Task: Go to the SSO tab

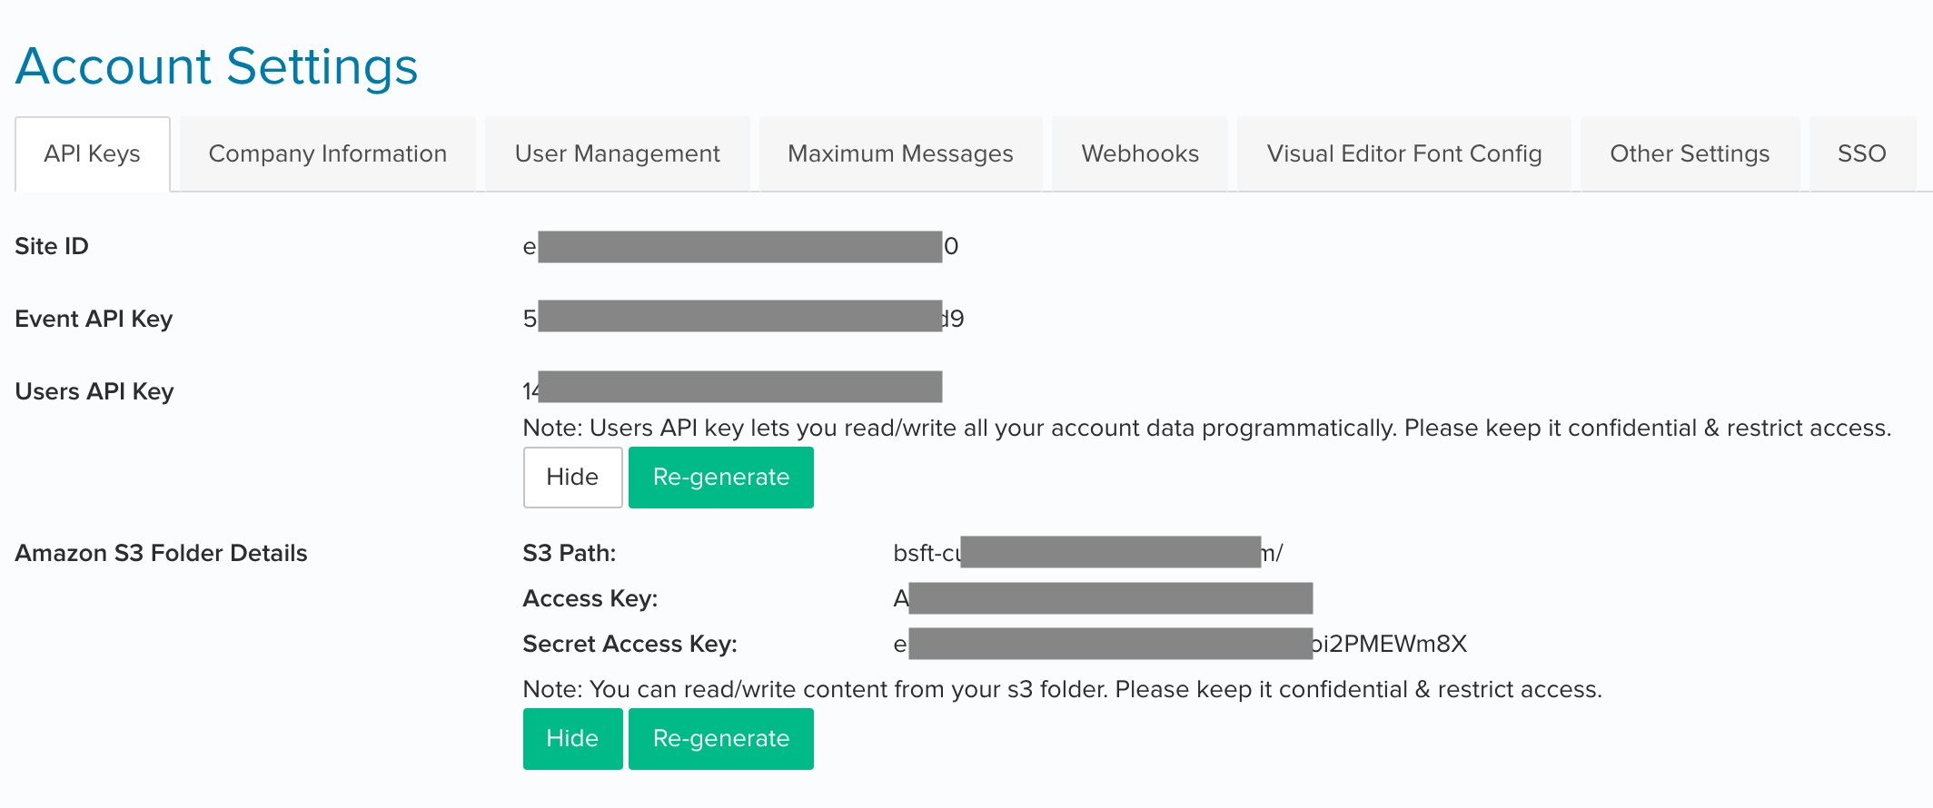Action: point(1862,153)
